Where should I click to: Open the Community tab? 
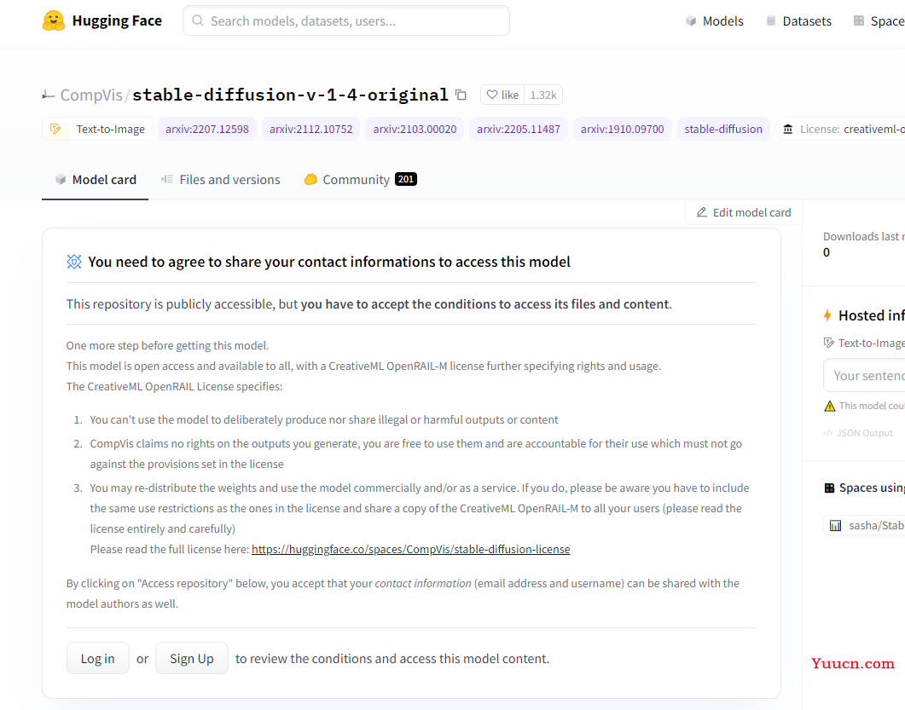[361, 180]
